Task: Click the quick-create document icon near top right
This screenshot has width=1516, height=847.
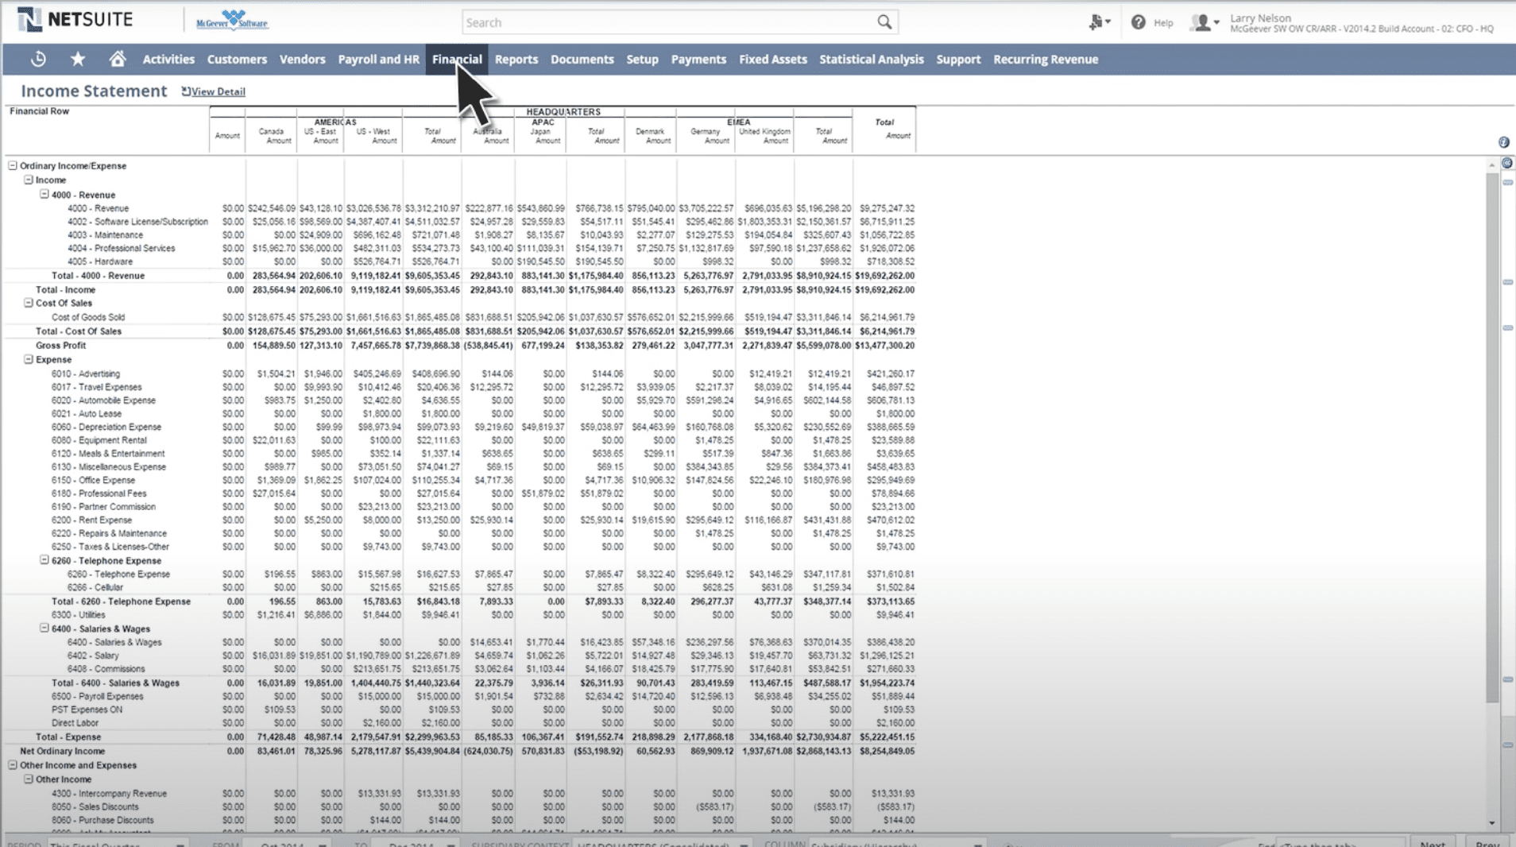Action: tap(1097, 22)
